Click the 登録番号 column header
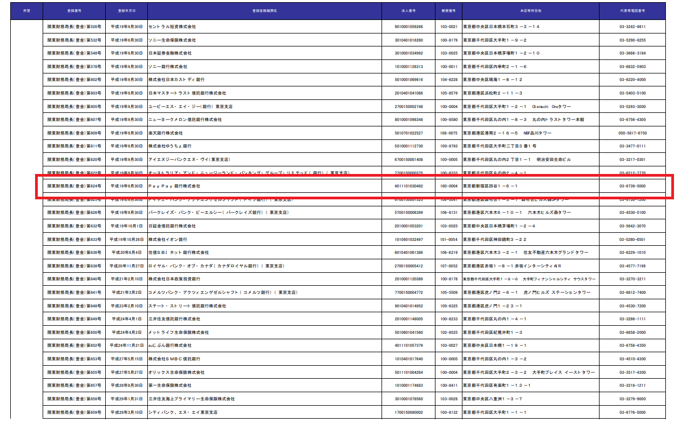The image size is (681, 423). 74,11
